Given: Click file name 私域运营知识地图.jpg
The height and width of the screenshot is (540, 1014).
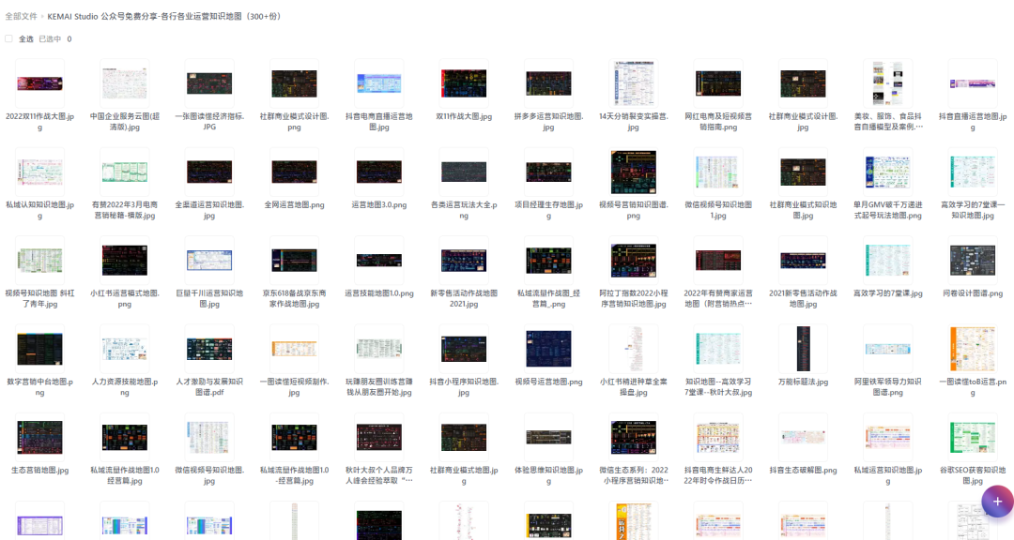Looking at the screenshot, I should (887, 475).
